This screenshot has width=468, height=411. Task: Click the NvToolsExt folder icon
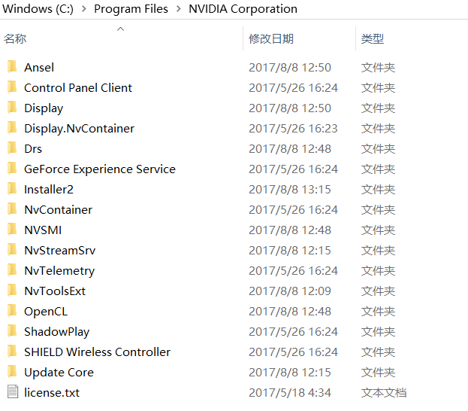click(12, 291)
